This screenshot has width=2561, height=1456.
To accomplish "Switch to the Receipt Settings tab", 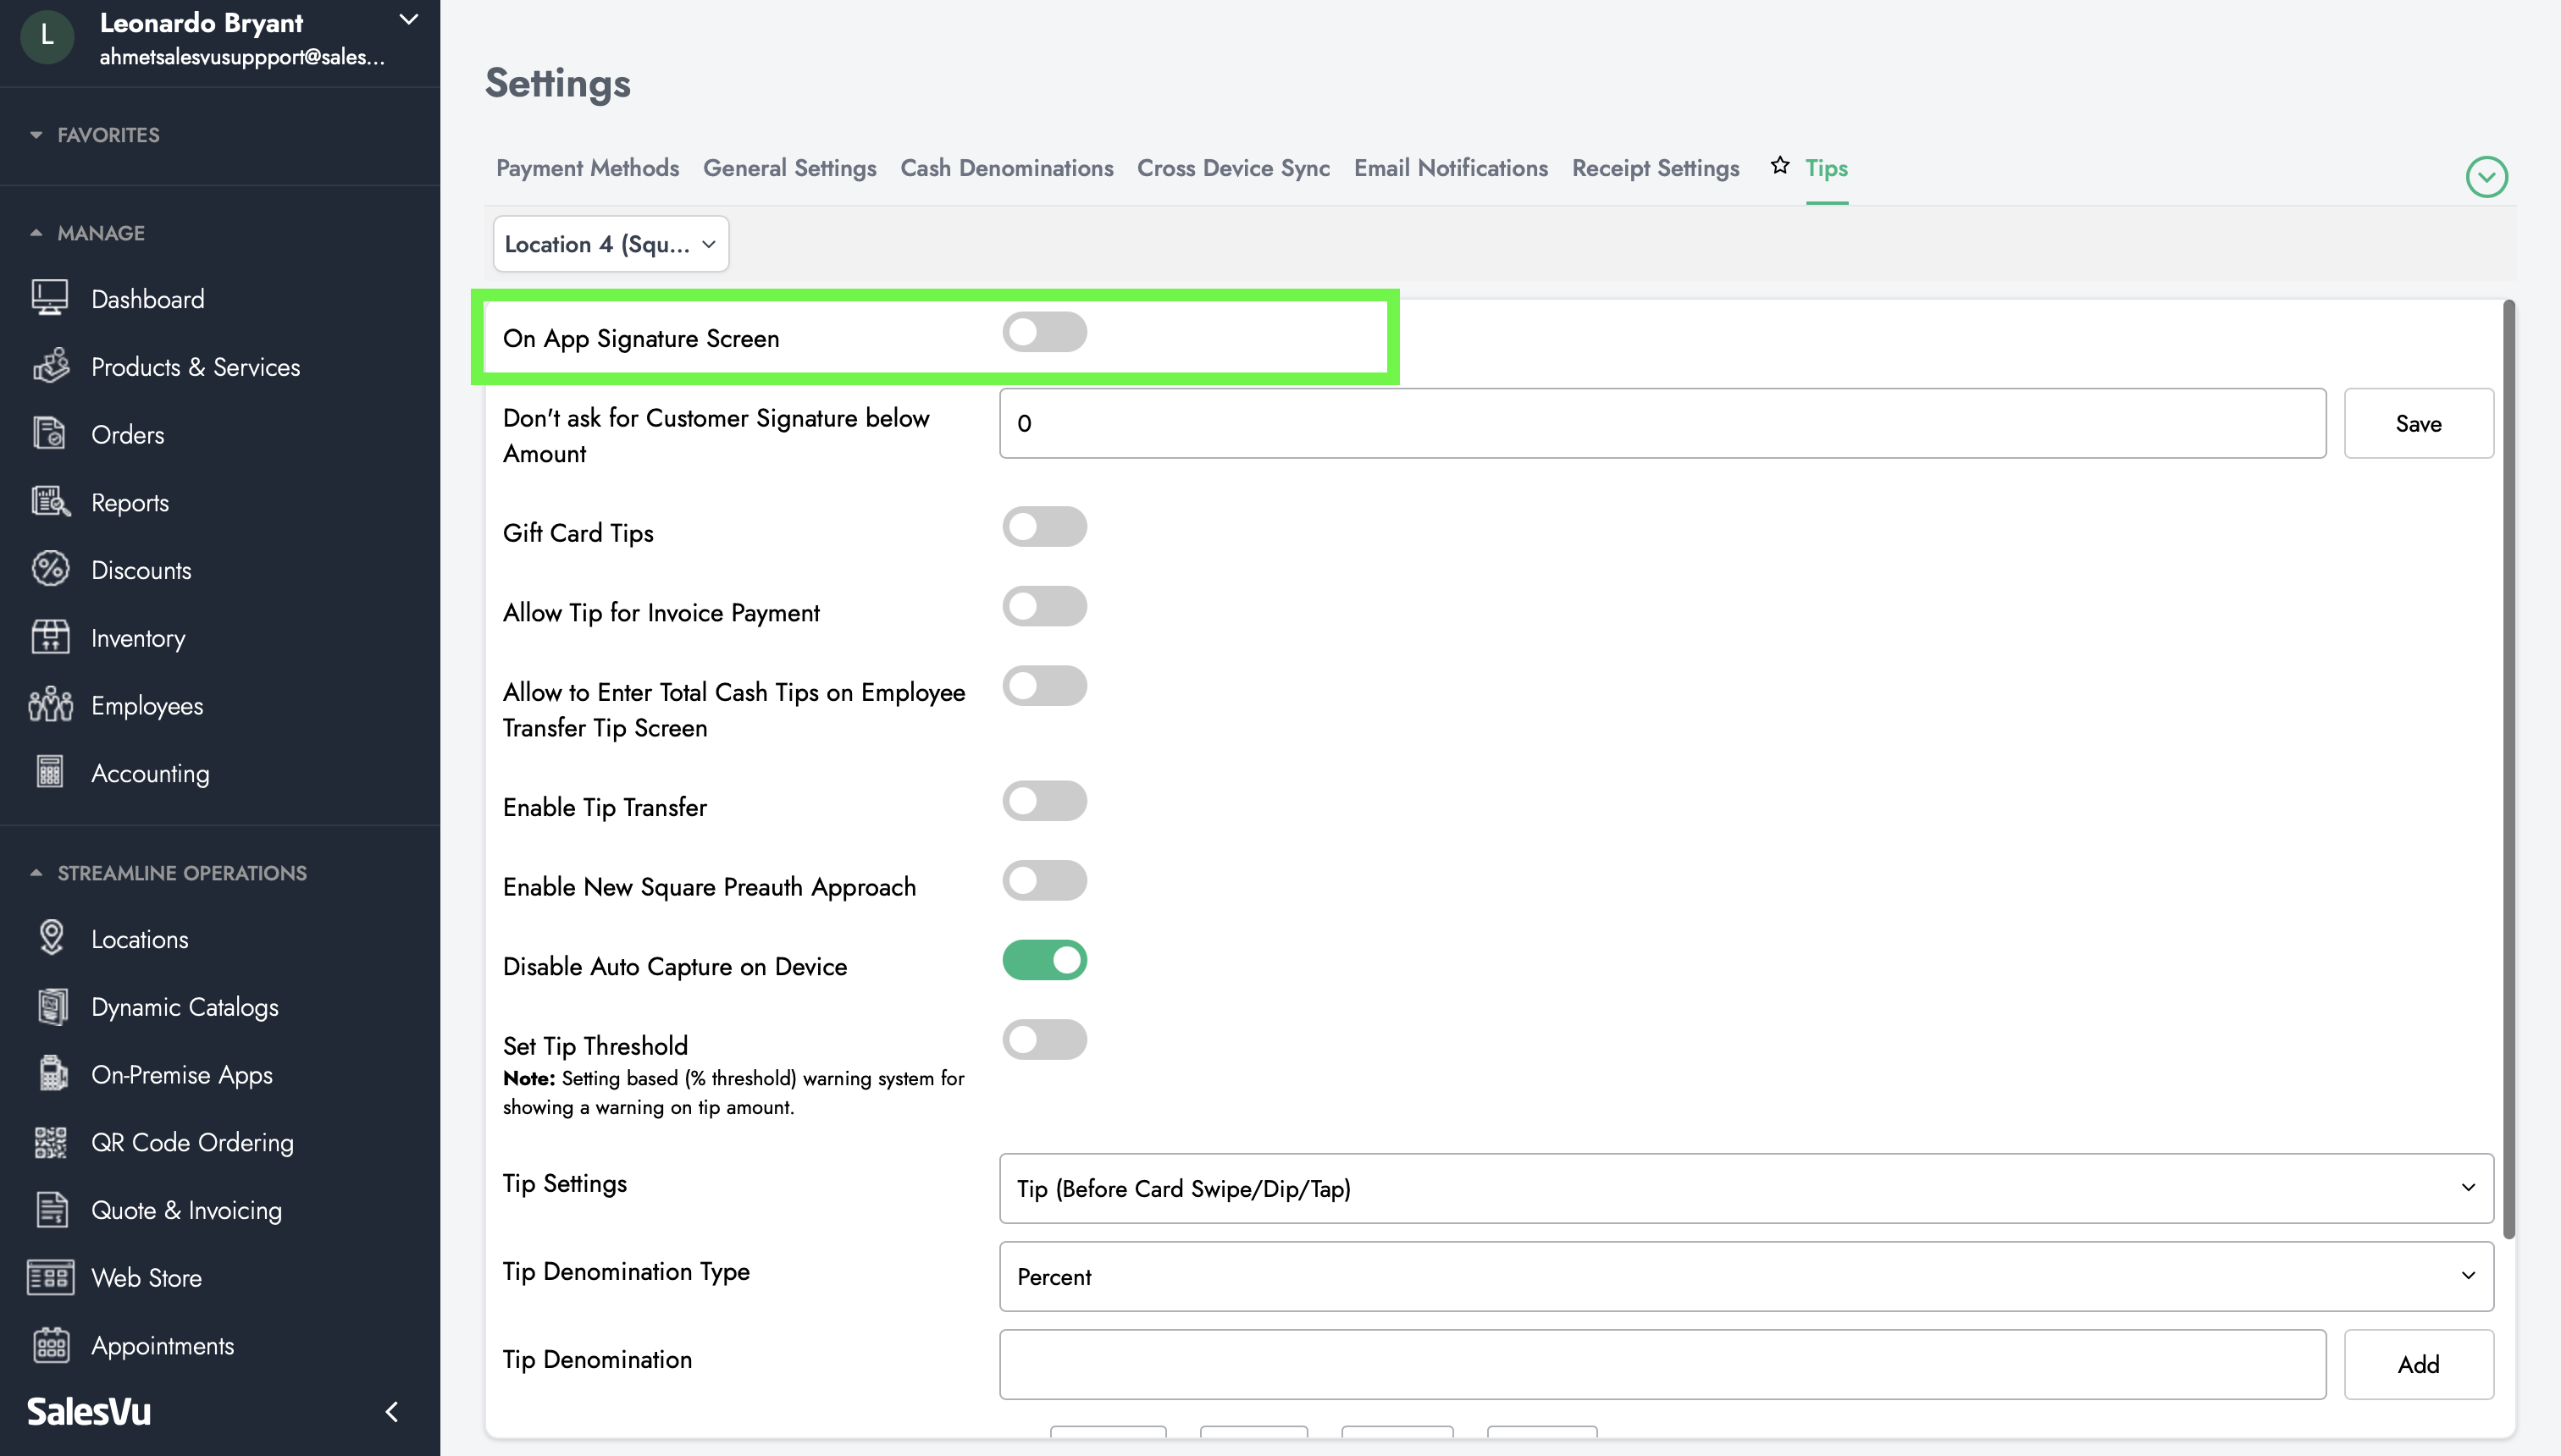I will pos(1655,167).
